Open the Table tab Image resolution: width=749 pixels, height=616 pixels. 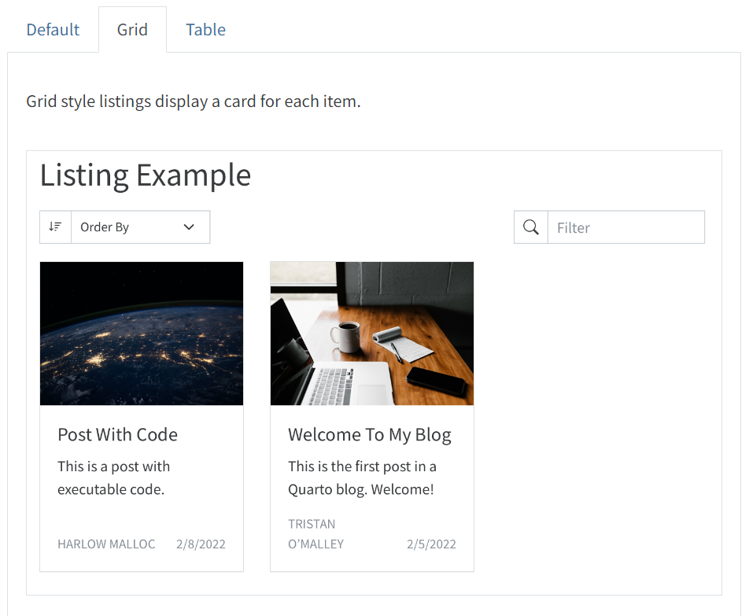click(x=205, y=30)
